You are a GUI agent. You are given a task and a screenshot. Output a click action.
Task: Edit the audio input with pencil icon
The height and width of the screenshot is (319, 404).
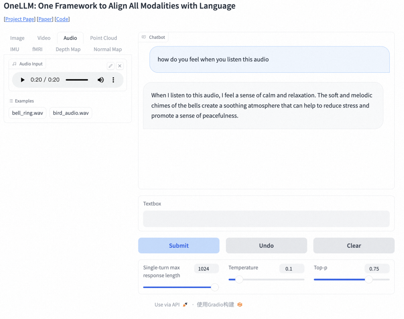(110, 66)
